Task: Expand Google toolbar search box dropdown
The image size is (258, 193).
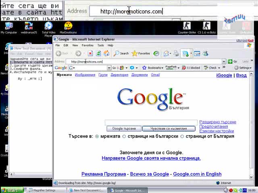Action: click(109, 68)
